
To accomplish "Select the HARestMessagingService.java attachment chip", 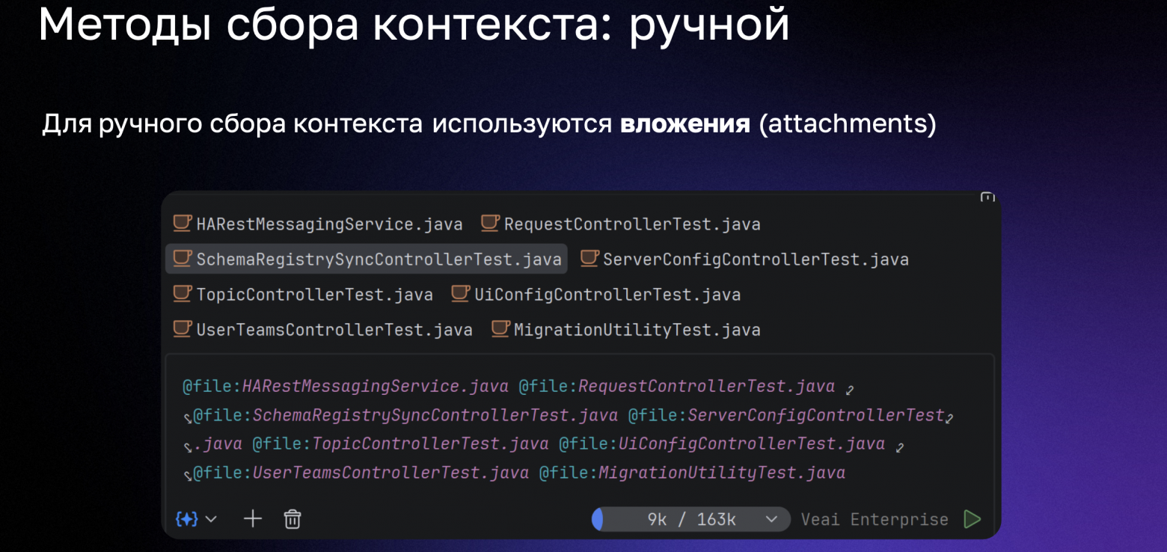I will point(318,224).
